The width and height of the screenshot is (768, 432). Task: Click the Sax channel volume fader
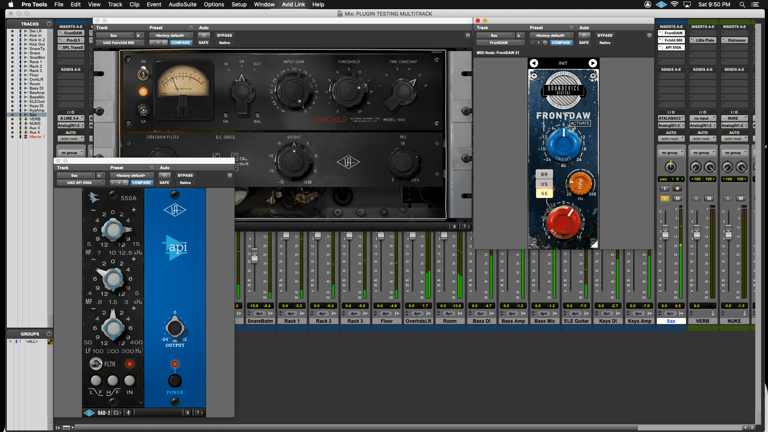665,232
